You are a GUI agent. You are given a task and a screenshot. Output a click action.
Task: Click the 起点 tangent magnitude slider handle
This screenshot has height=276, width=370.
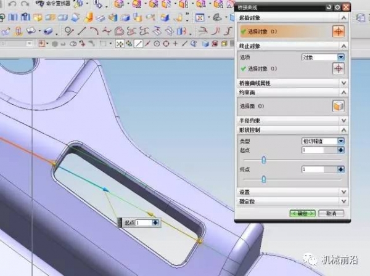pos(264,160)
